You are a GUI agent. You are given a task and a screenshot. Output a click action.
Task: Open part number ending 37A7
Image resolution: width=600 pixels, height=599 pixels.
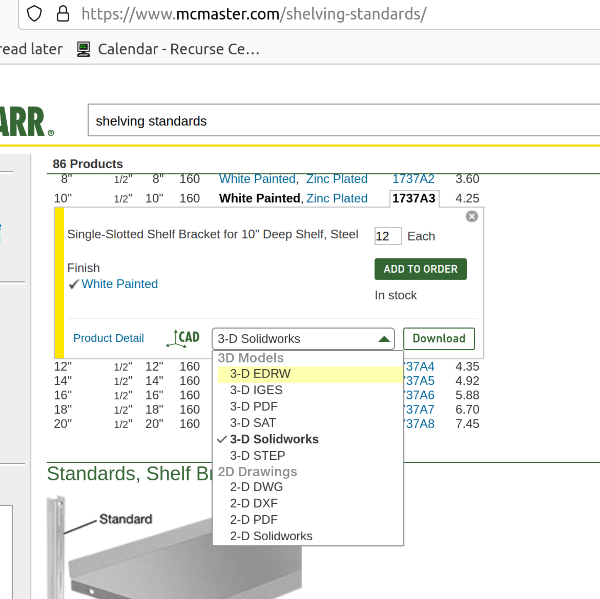pos(419,410)
